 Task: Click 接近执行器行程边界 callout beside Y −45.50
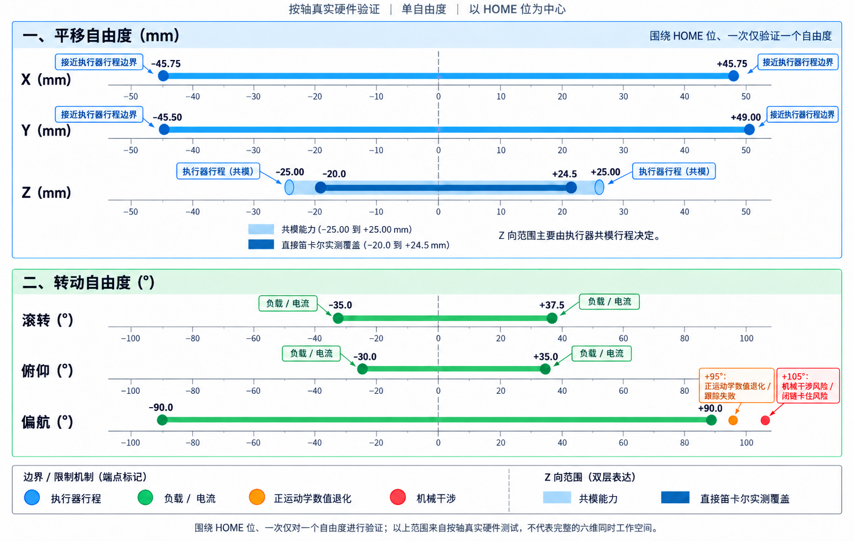[99, 114]
